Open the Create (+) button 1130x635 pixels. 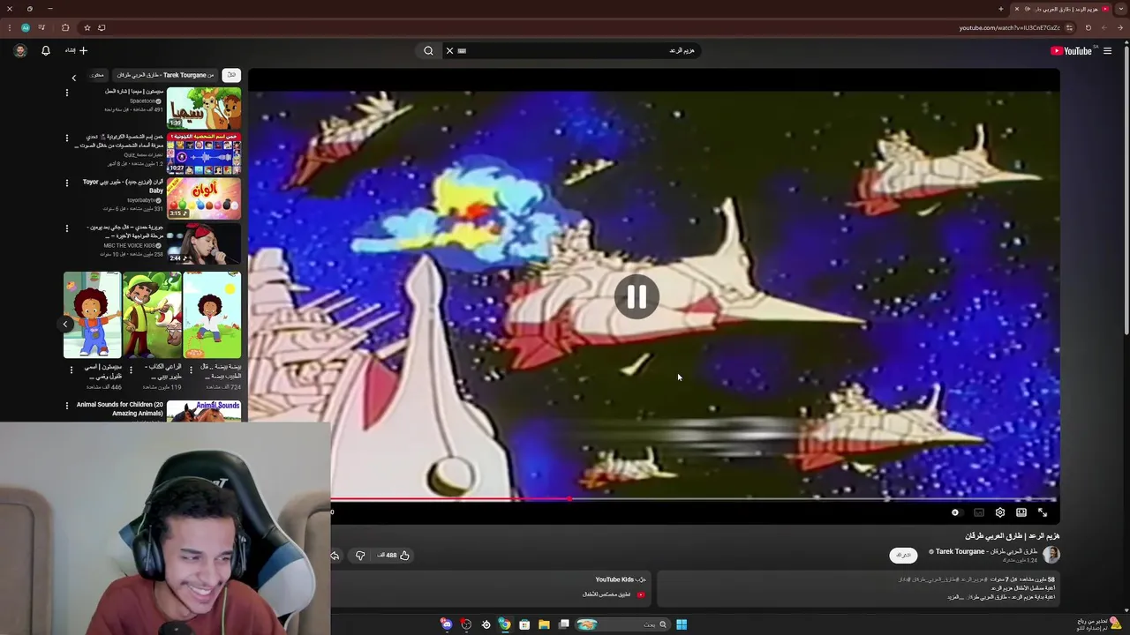coord(77,51)
